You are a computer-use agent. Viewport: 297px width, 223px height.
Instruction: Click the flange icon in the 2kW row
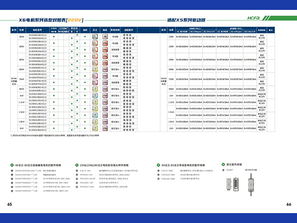coord(95,127)
